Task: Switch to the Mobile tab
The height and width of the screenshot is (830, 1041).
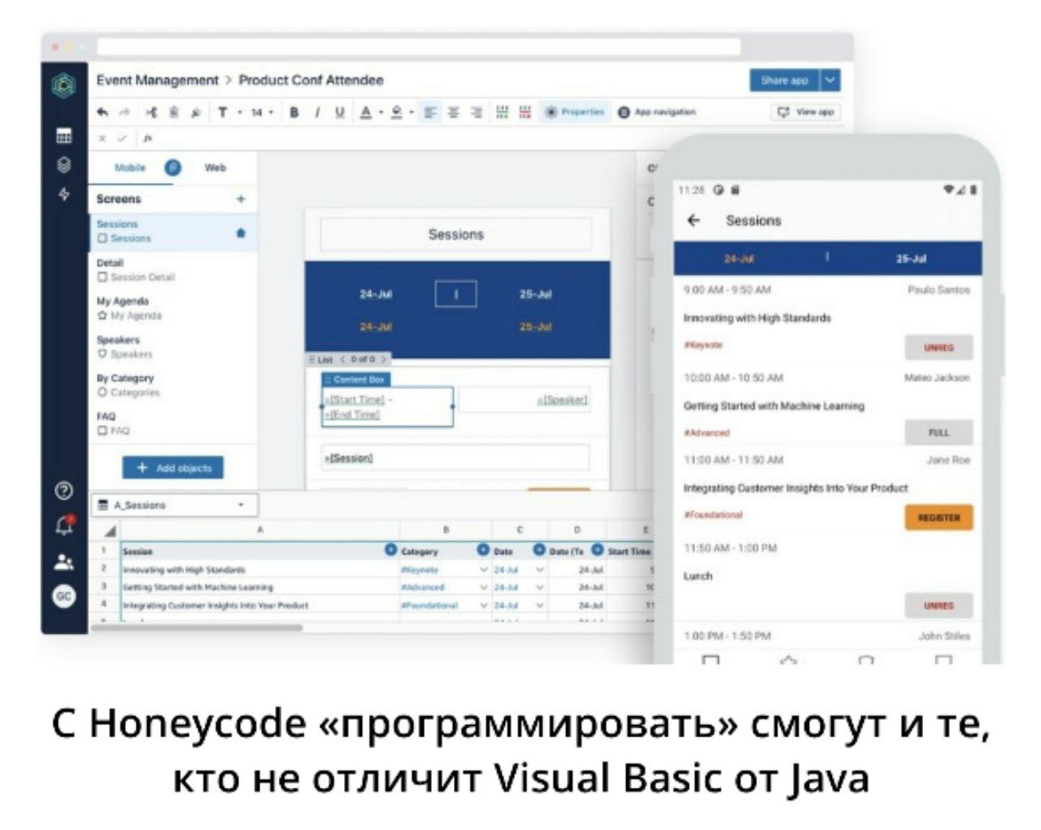Action: click(130, 168)
